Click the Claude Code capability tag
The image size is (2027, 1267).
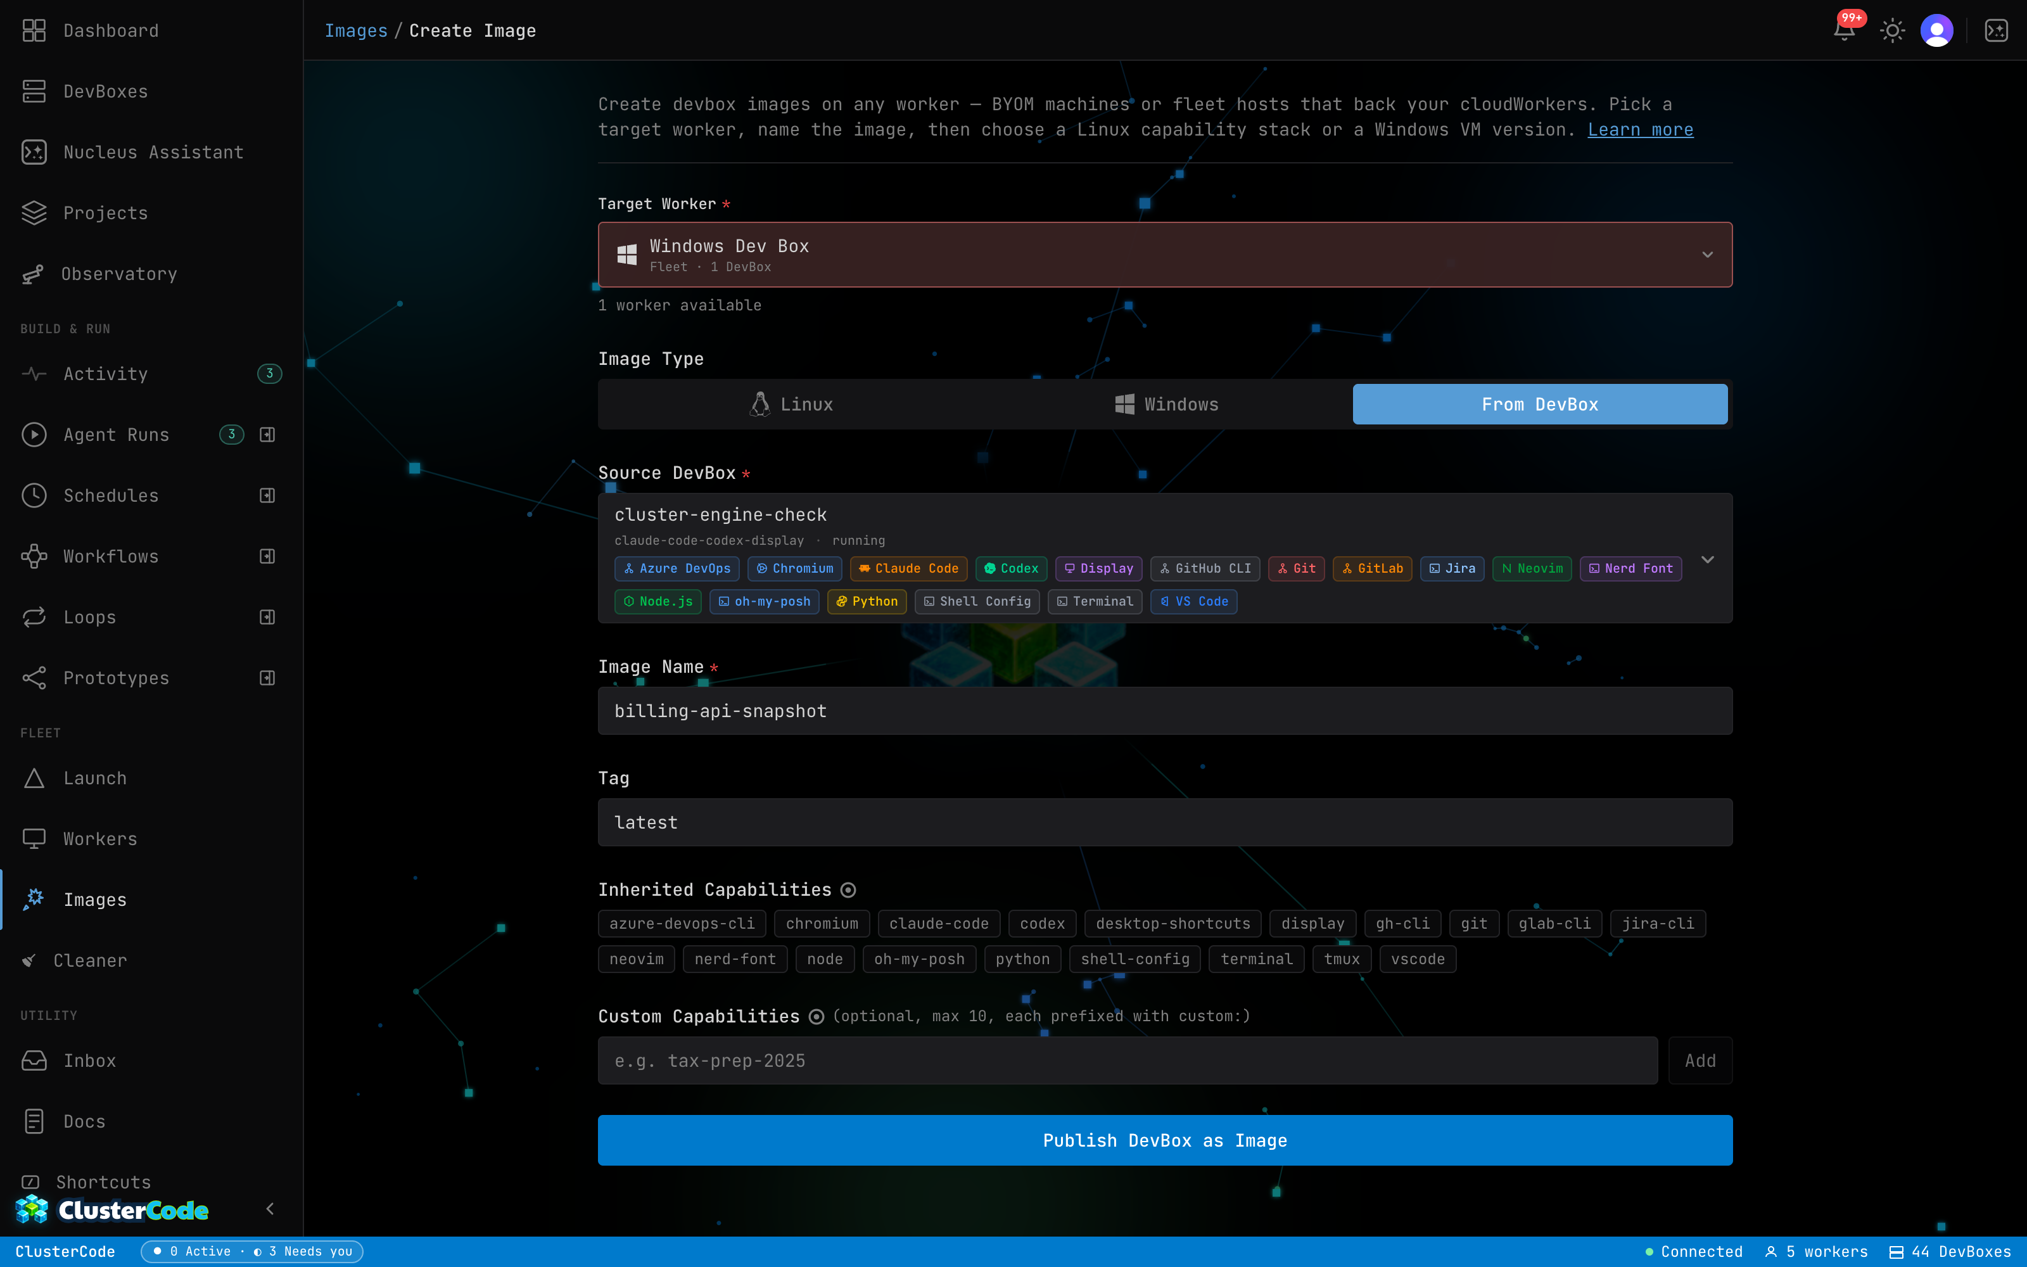(x=909, y=568)
